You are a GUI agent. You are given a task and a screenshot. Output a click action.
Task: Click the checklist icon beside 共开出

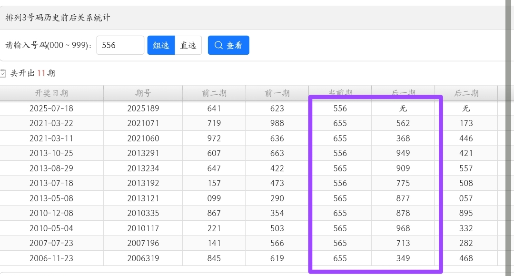tap(3, 73)
